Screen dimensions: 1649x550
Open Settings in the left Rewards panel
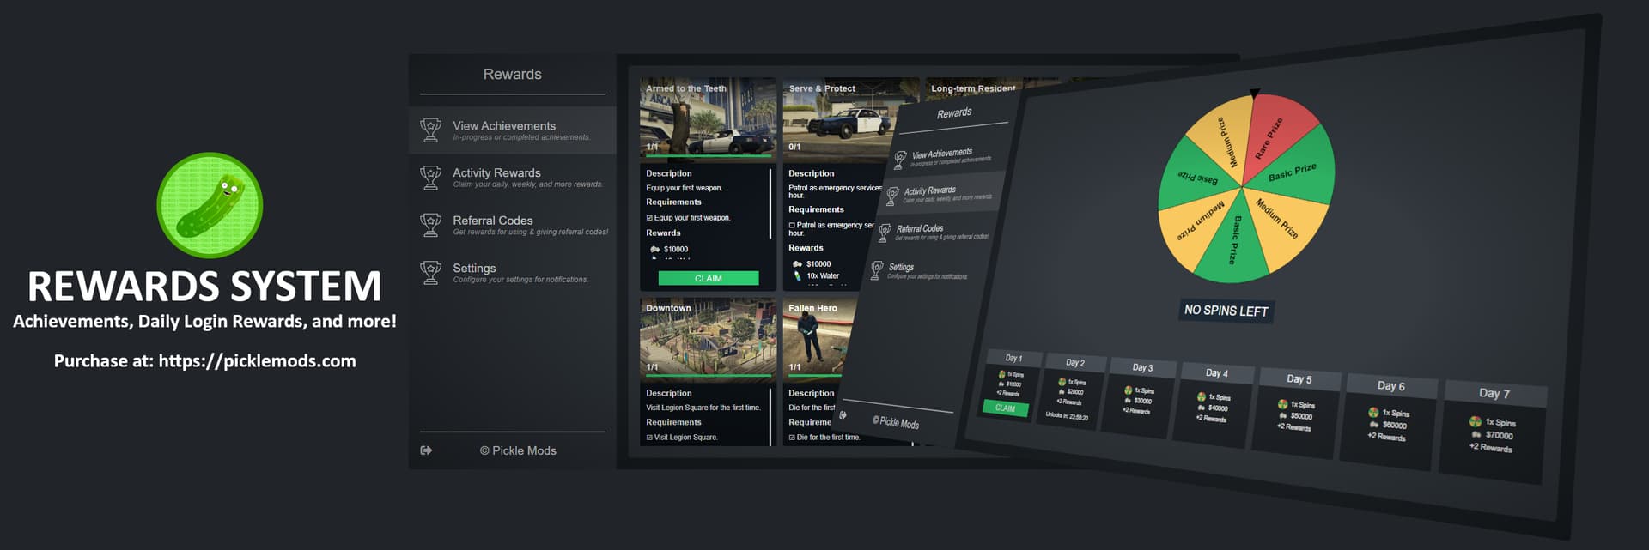[513, 273]
